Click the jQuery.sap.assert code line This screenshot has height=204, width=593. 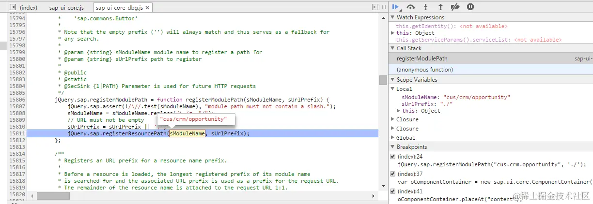202,106
